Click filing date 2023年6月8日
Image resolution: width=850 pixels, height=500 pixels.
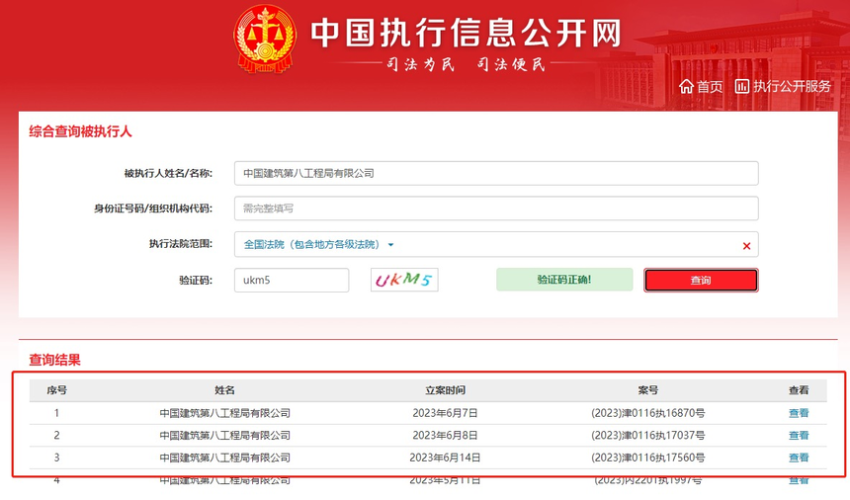click(445, 436)
